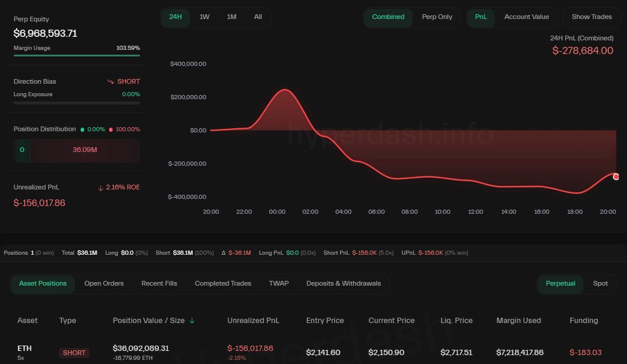Open the Open Orders tab
This screenshot has width=627, height=364.
point(104,283)
